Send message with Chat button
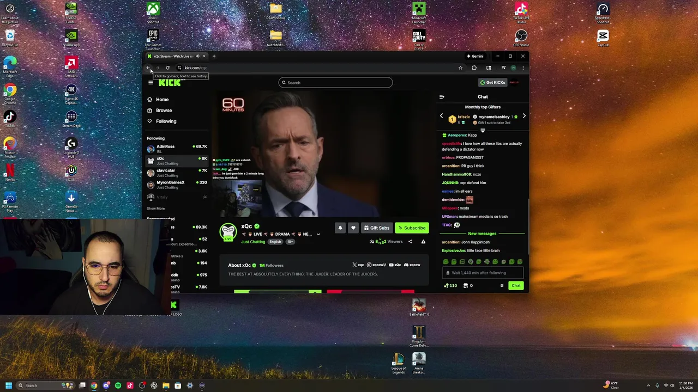 point(516,286)
